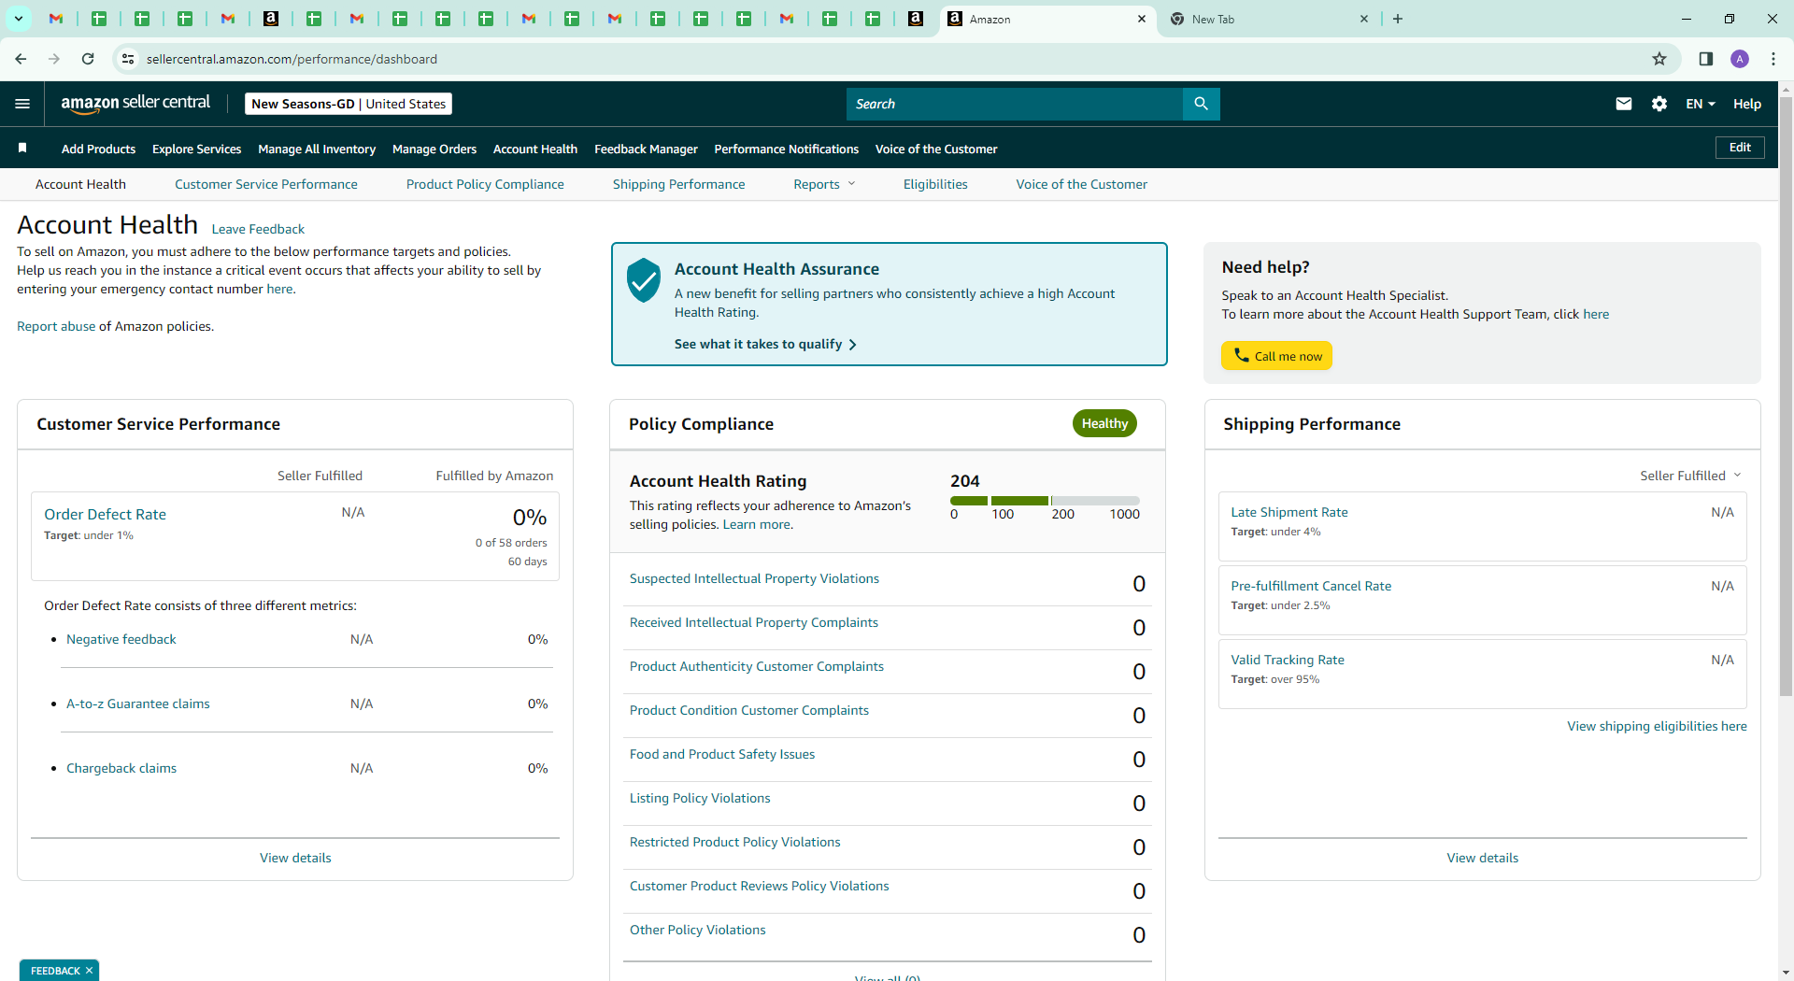
Task: Click Add Products in the navigation bar
Action: (98, 149)
